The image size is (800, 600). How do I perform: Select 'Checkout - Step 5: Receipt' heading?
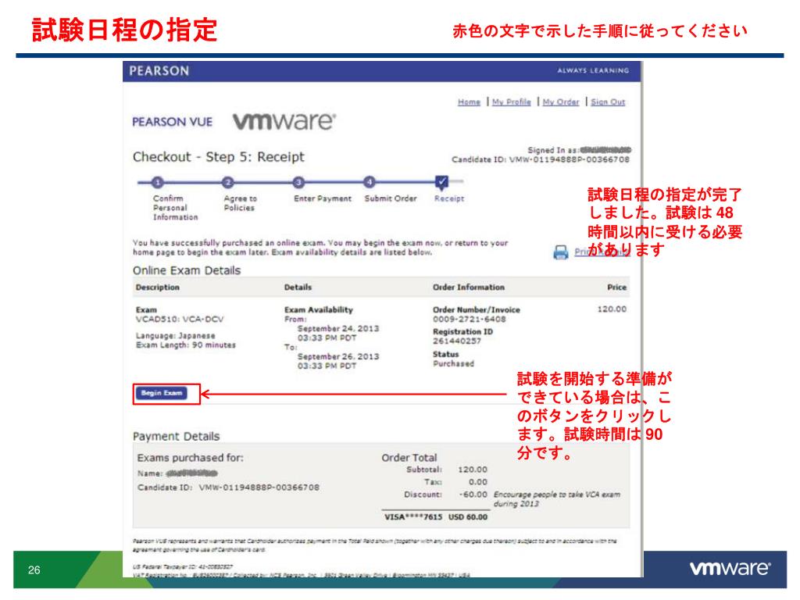click(x=219, y=157)
